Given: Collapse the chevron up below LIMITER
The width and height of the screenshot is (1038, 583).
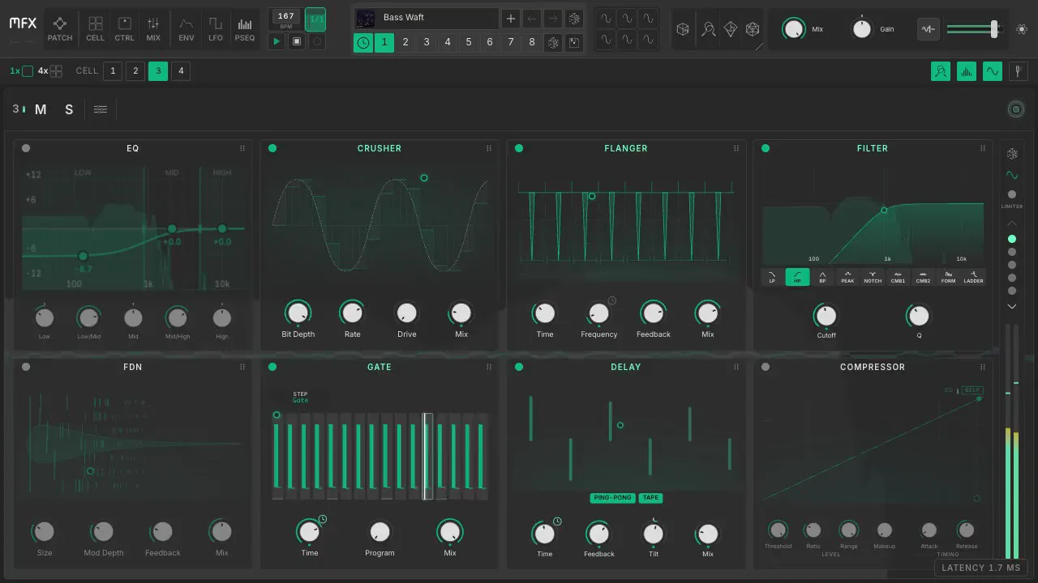Looking at the screenshot, I should [x=1011, y=223].
